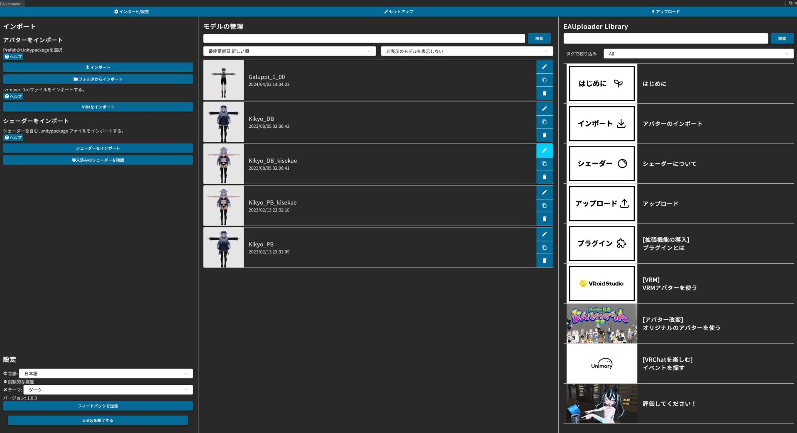Open the language dropdown set to 日本語

(106, 374)
